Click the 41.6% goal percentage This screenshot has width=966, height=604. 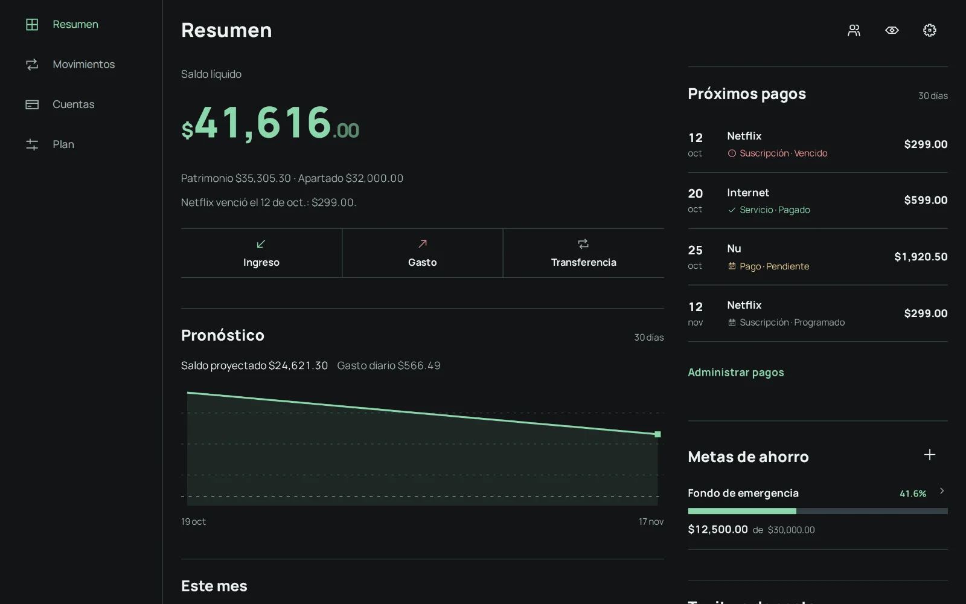(913, 493)
